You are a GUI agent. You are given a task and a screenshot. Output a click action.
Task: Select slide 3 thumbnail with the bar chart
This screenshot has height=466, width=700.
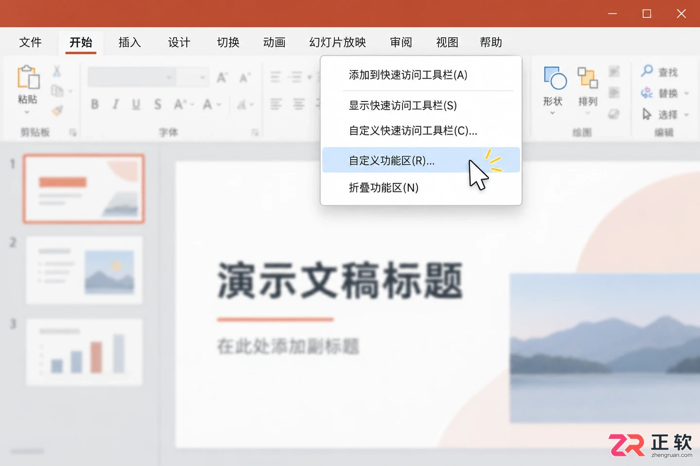pyautogui.click(x=84, y=352)
